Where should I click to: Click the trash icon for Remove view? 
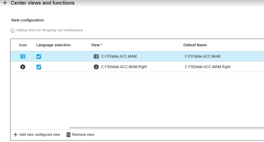click(x=68, y=135)
